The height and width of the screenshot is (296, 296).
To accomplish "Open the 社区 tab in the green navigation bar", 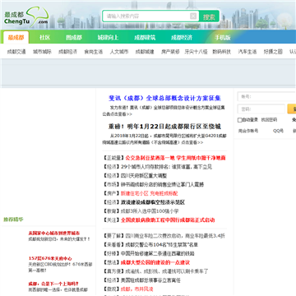I will click(x=44, y=37).
